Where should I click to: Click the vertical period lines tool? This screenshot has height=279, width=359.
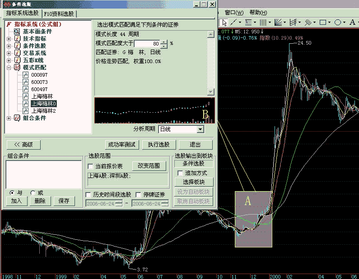tap(263, 22)
